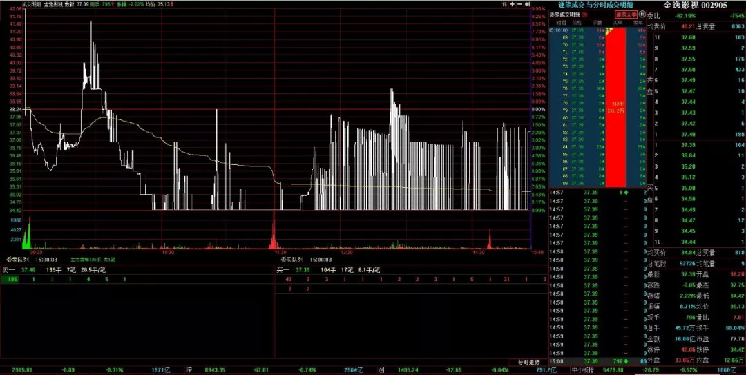
Task: Click the sell level 10 price 37.60
Action: click(x=689, y=37)
